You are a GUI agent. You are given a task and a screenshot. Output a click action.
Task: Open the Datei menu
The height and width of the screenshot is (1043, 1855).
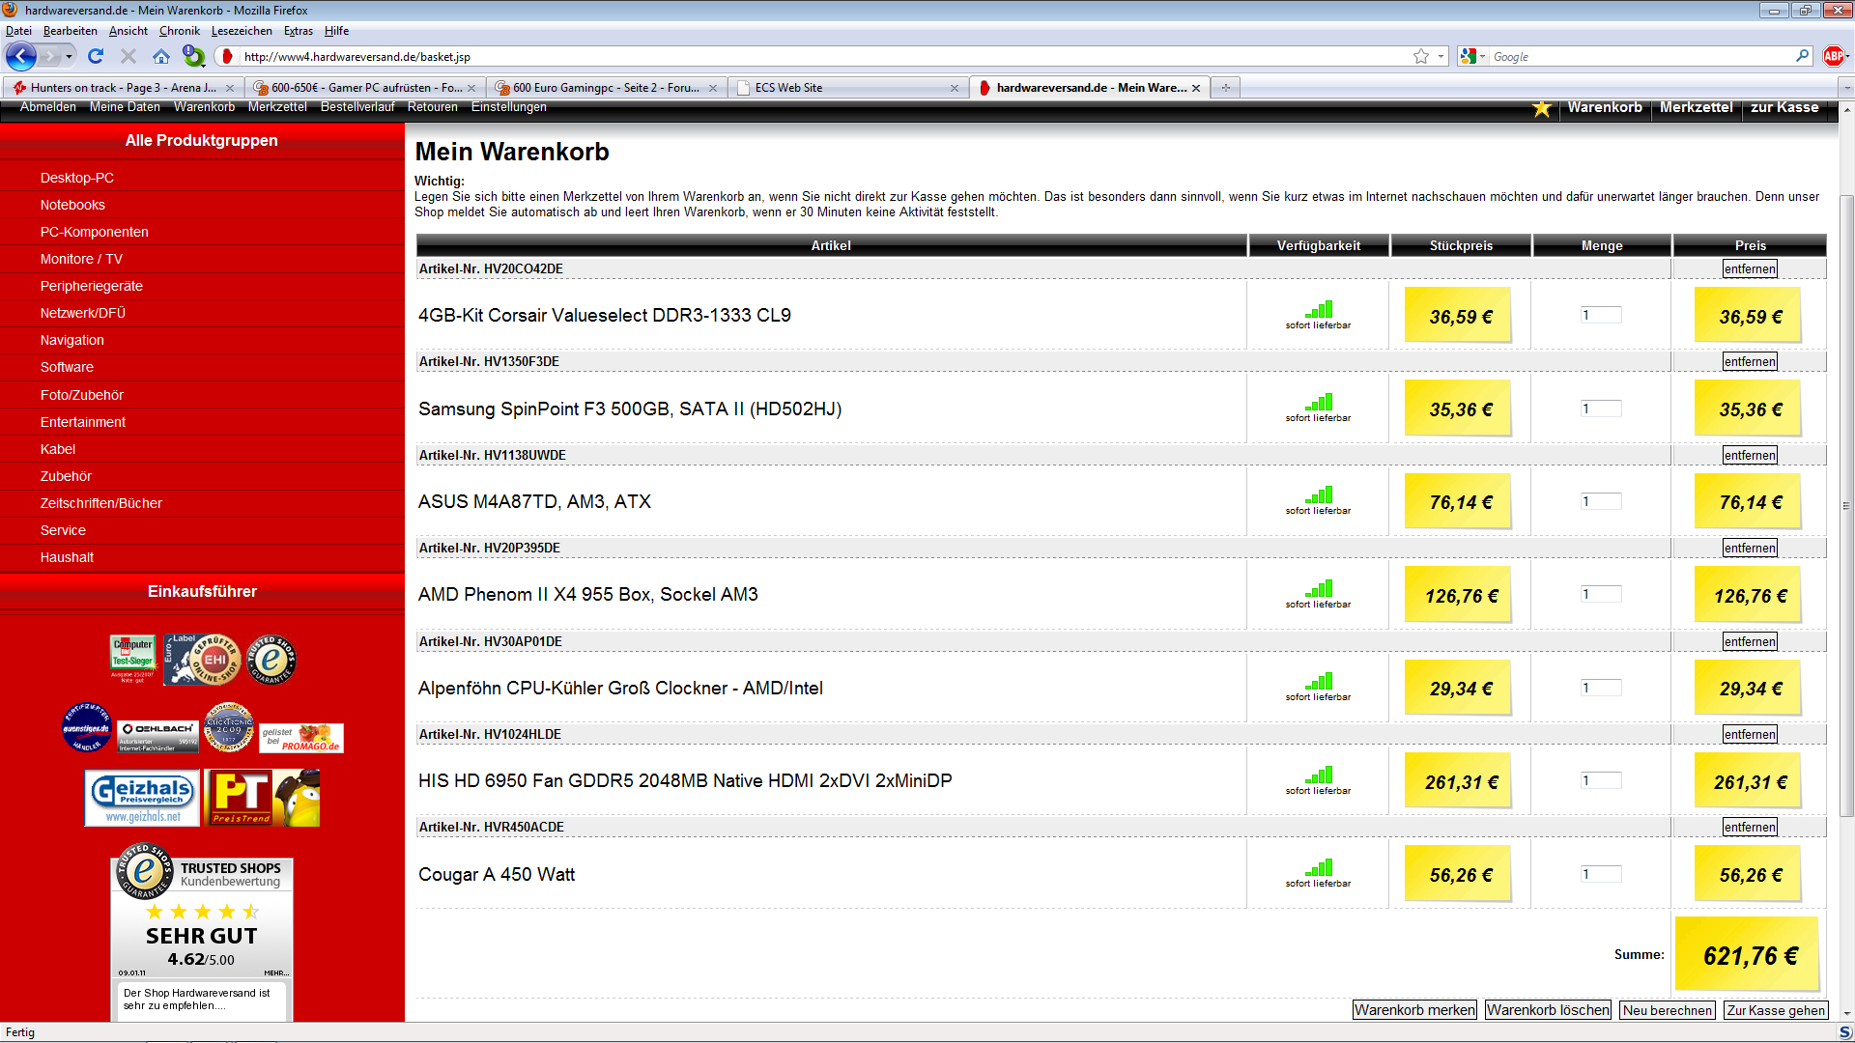click(x=18, y=31)
